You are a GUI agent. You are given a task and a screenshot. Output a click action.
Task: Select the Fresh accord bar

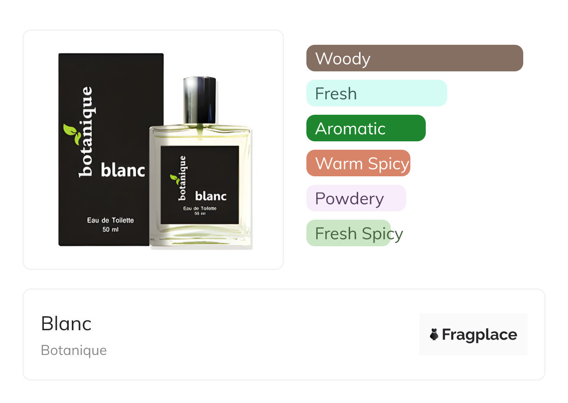[x=377, y=93]
